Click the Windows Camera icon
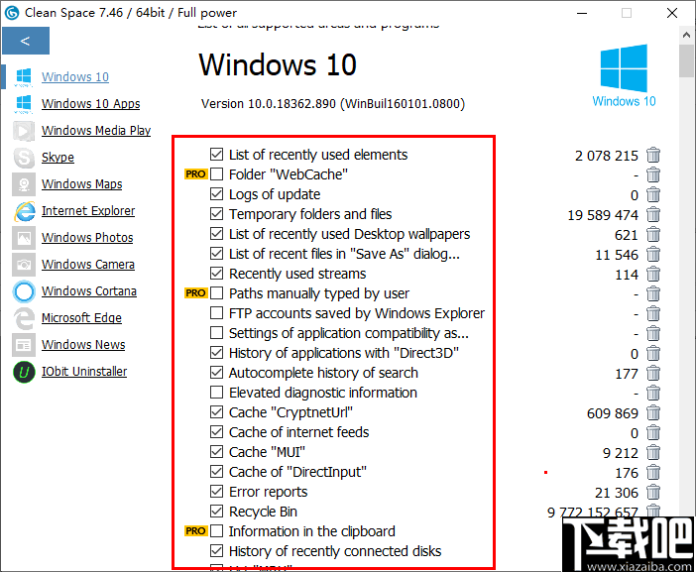Screen dimensions: 696x572 coord(23,265)
